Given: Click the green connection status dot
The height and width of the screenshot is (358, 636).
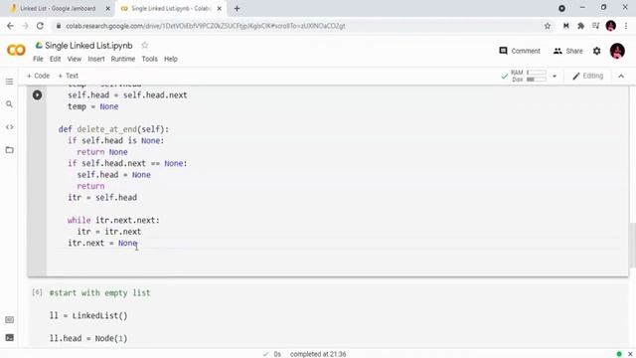Looking at the screenshot, I should (x=619, y=354).
